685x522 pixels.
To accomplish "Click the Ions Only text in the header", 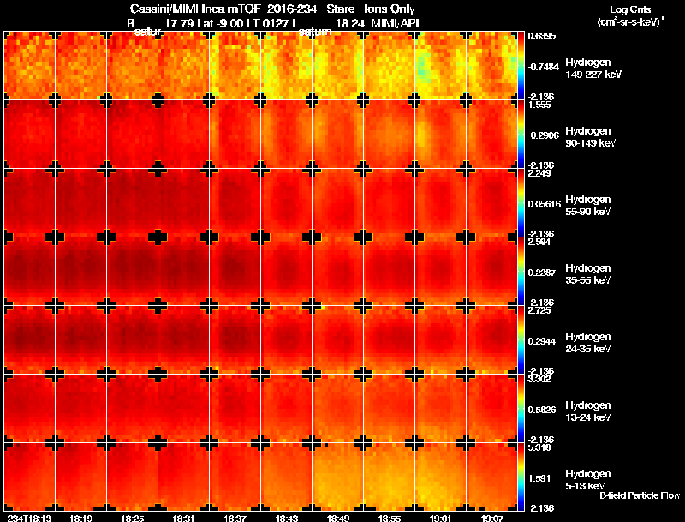I will click(x=390, y=9).
